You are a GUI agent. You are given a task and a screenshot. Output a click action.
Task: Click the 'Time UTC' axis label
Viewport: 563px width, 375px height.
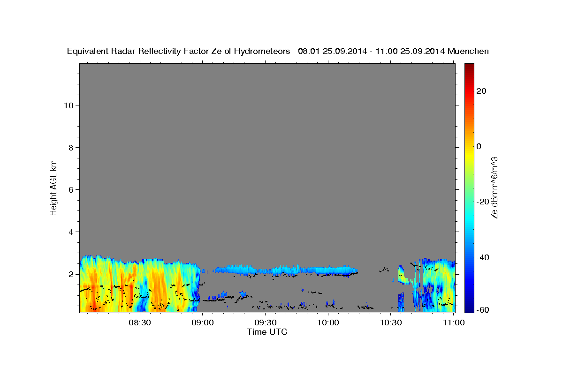point(267,332)
